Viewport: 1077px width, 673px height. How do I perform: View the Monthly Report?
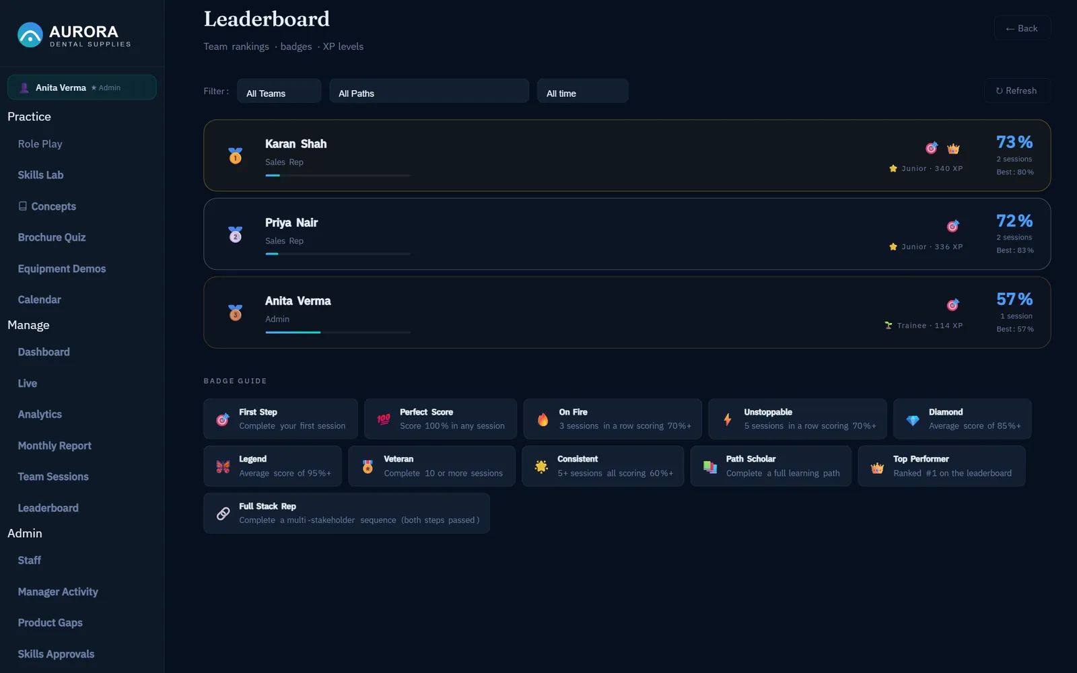click(x=55, y=446)
